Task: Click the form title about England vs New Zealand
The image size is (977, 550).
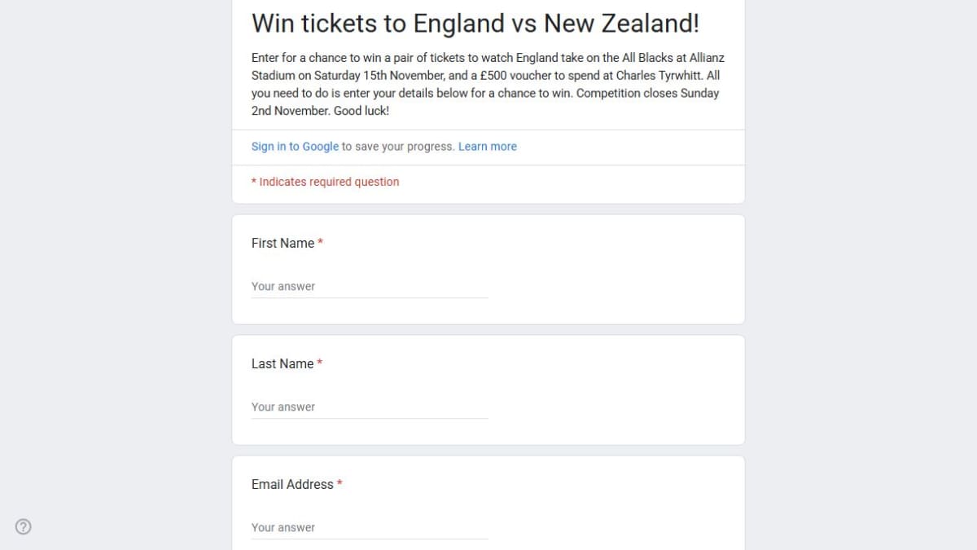Action: 475,23
